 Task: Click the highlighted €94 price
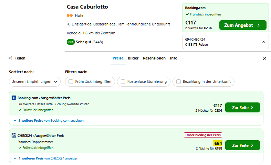pos(218,143)
